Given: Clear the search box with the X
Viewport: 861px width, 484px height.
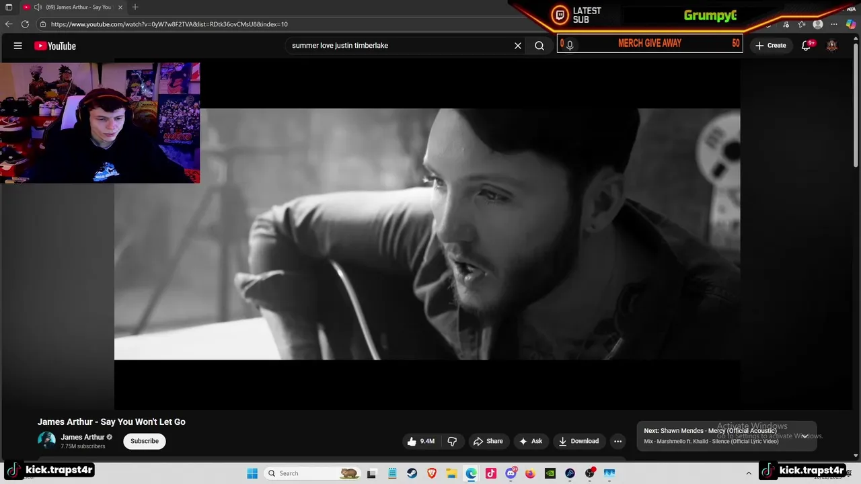Looking at the screenshot, I should click(518, 46).
